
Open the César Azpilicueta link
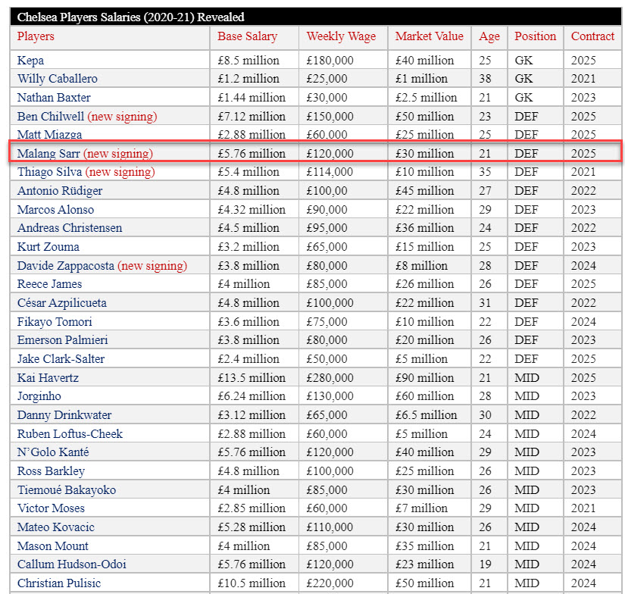[x=62, y=303]
